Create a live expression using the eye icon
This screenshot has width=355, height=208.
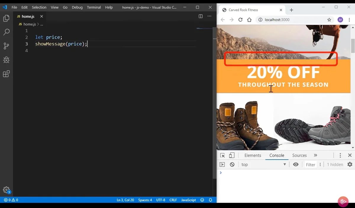point(296,165)
